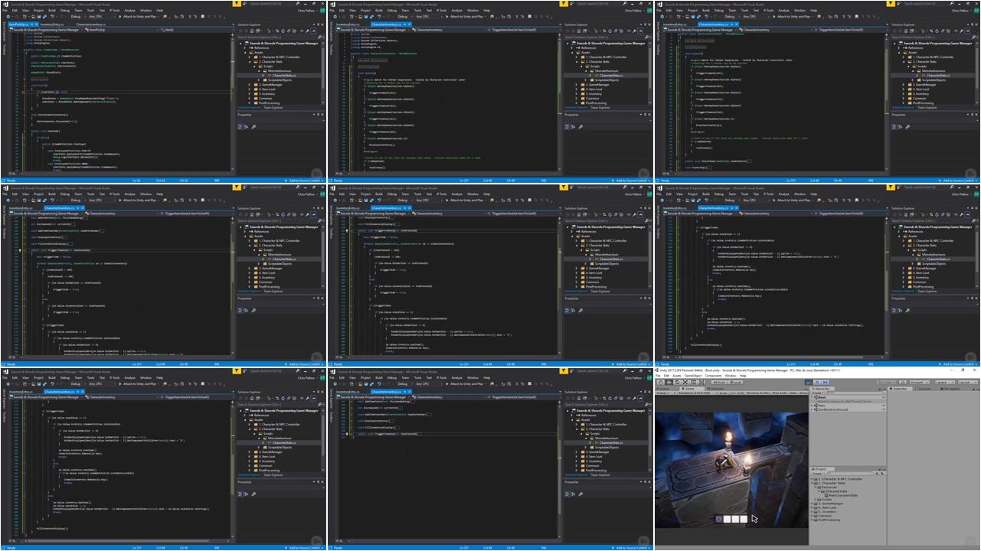Switch to the Navigation tab in Unity
This screenshot has width=981, height=551.
tap(950, 389)
